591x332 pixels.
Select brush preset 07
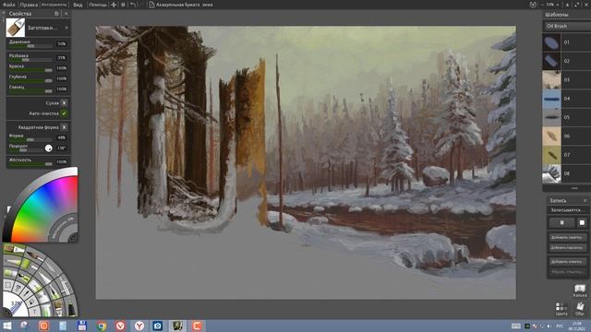566,155
